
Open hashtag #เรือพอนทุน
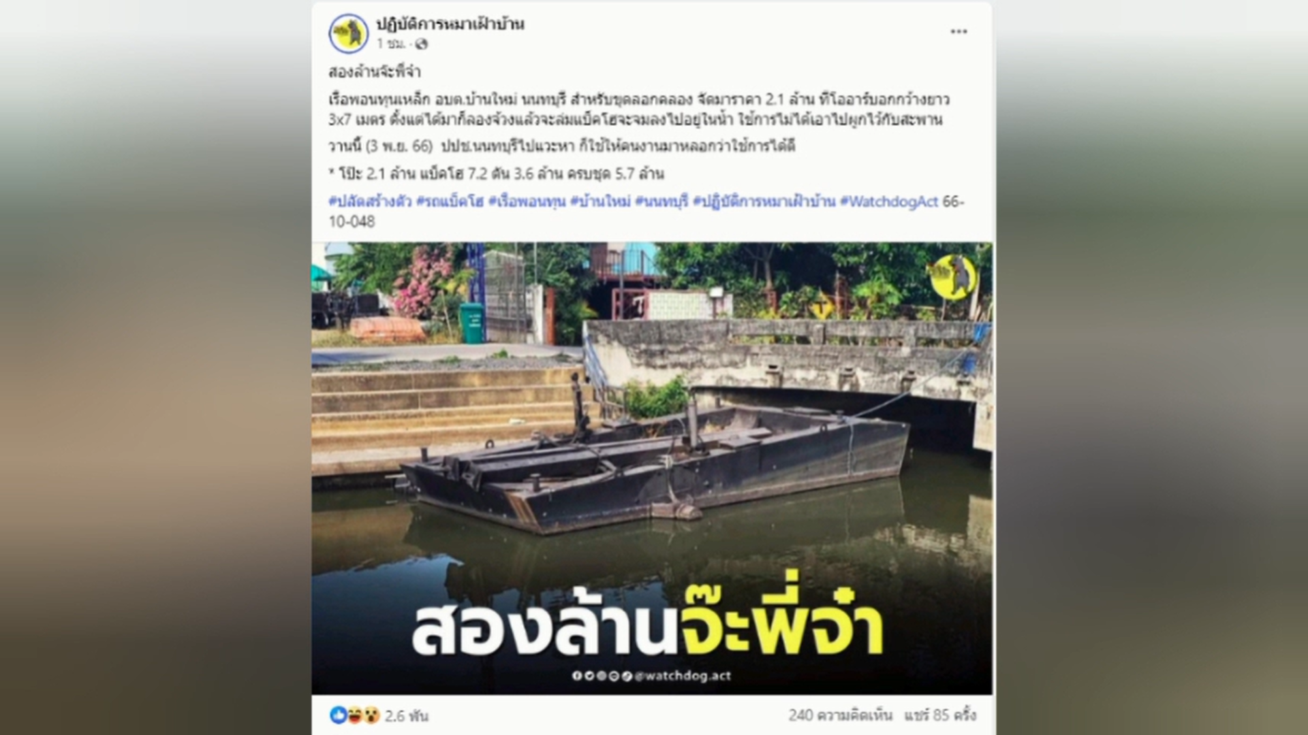point(527,202)
